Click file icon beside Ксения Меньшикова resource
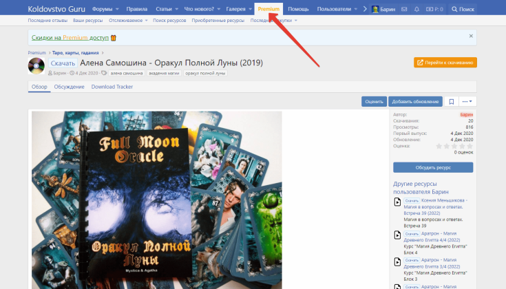 click(398, 202)
